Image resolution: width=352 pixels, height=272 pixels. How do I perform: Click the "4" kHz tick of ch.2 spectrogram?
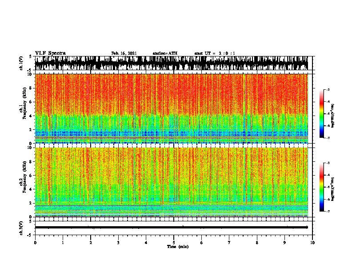click(x=31, y=189)
